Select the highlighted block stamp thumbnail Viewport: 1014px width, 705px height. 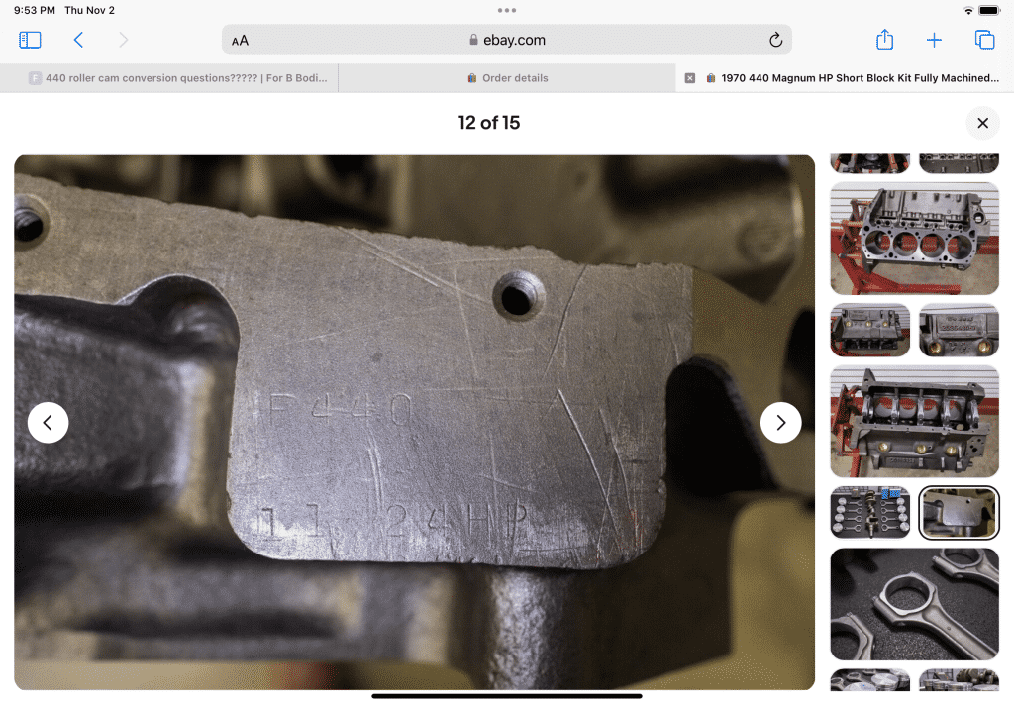coord(959,512)
